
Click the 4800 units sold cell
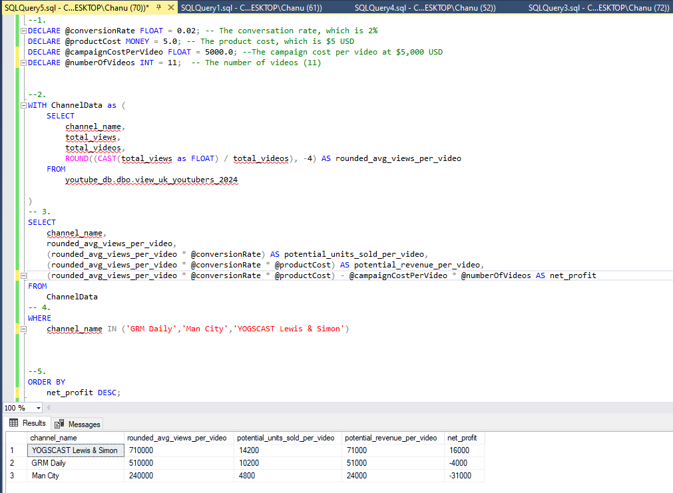coord(288,476)
